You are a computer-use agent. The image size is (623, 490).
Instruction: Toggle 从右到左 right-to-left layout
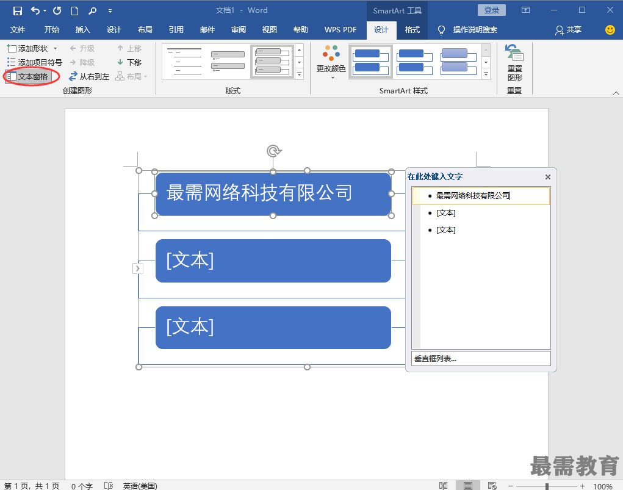pyautogui.click(x=89, y=77)
